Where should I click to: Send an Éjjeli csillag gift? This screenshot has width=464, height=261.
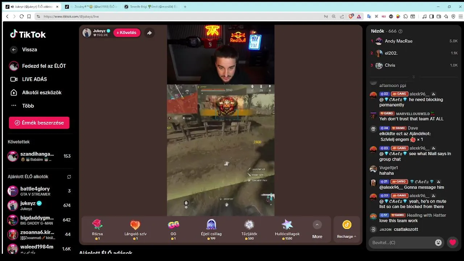(x=211, y=229)
